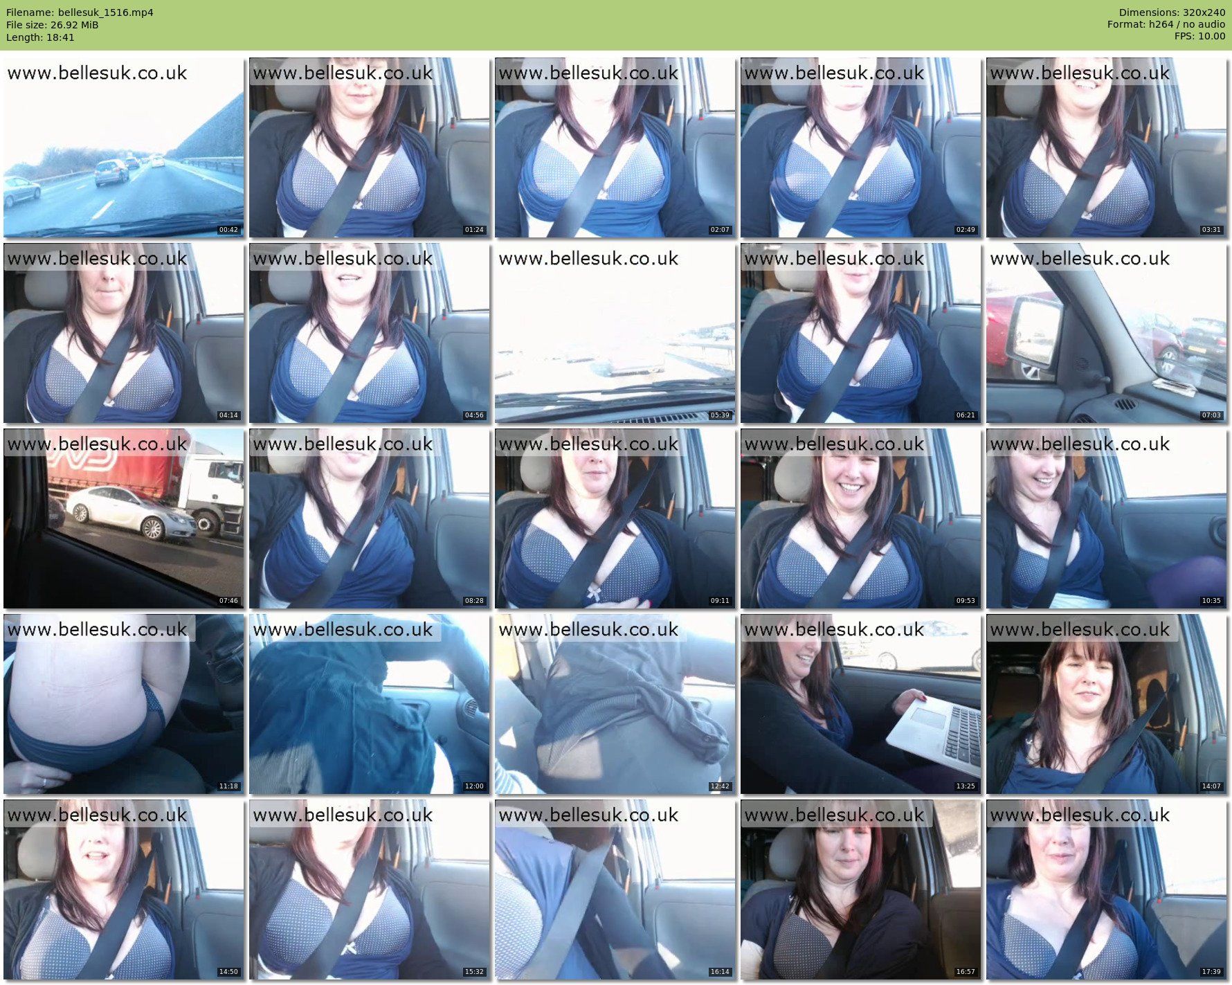Click the frame stamped 02:49
Screen dimensions: 1232x985
861,147
